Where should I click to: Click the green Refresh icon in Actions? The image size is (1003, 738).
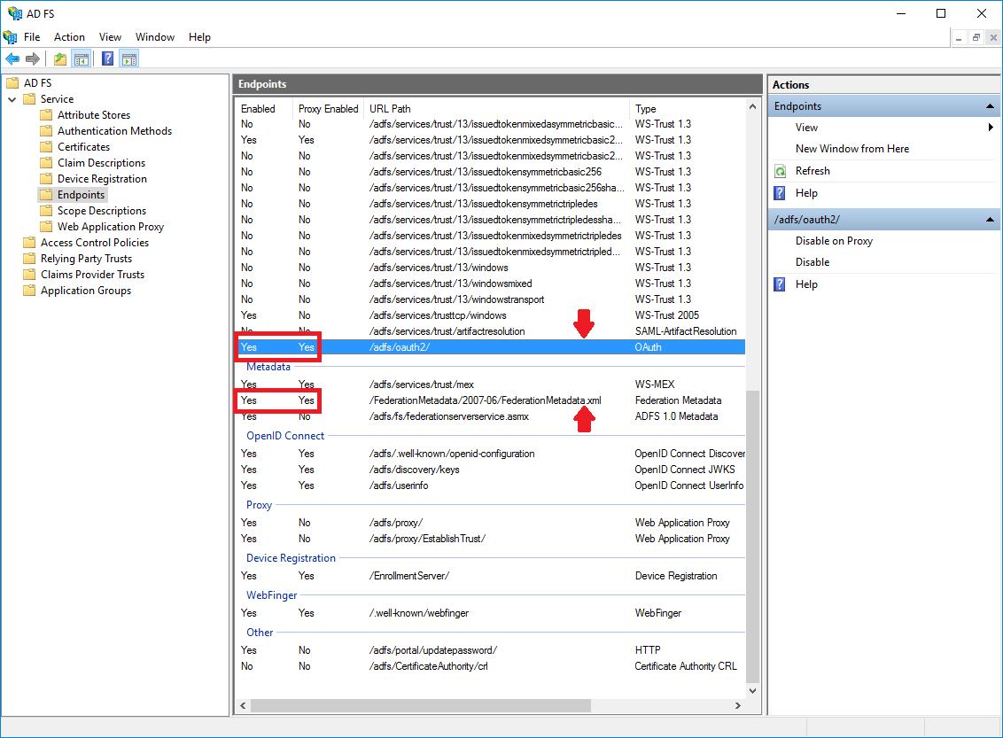[780, 171]
